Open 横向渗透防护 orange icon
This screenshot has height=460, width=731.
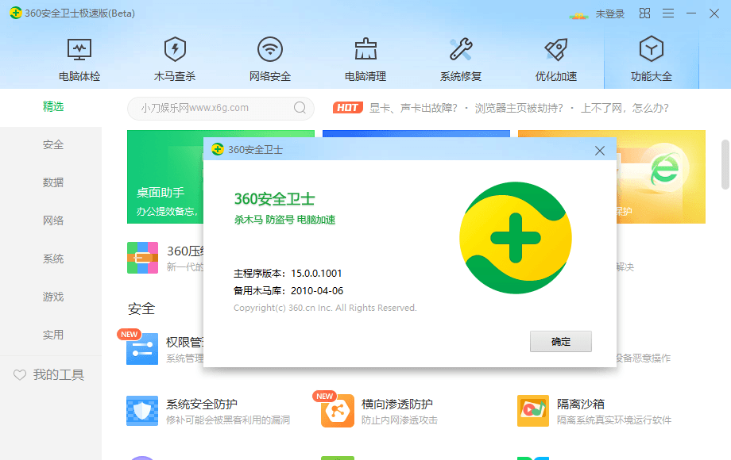(337, 411)
